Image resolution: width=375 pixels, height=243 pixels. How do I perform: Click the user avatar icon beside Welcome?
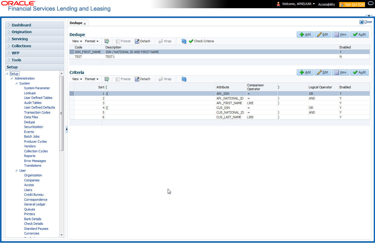pos(279,4)
